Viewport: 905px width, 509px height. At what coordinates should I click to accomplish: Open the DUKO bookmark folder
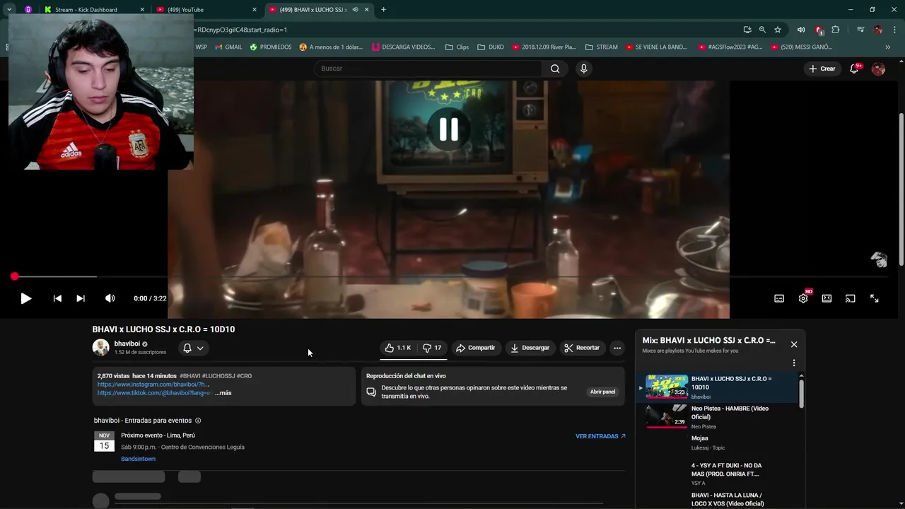pyautogui.click(x=491, y=47)
